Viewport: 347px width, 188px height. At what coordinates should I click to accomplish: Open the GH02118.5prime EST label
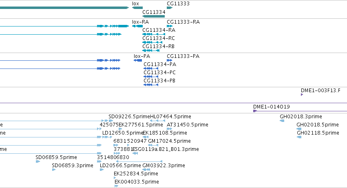pos(318,133)
